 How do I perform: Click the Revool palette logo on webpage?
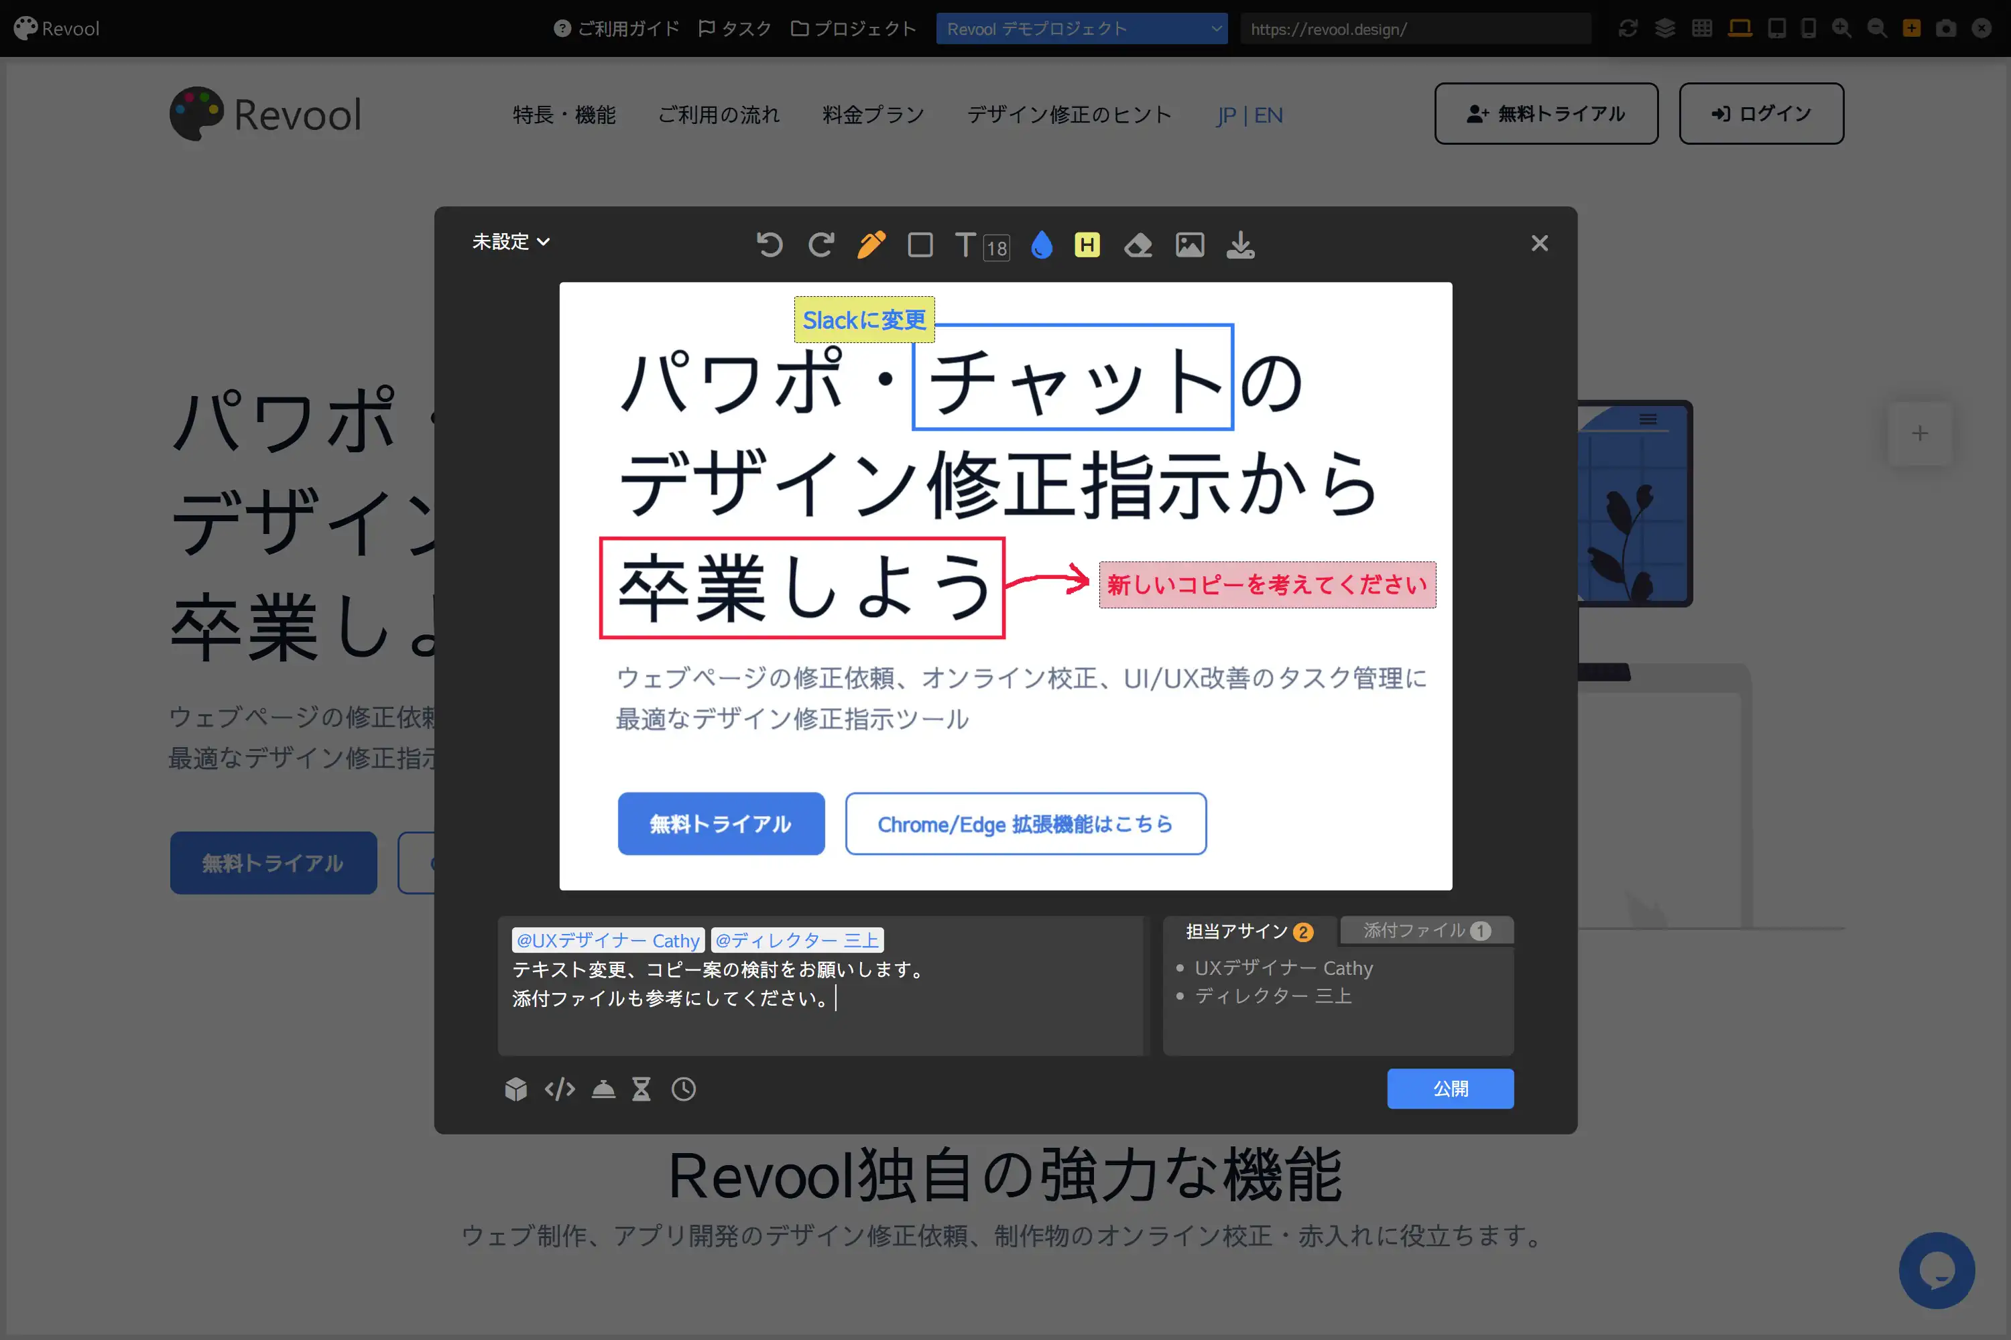(x=266, y=114)
